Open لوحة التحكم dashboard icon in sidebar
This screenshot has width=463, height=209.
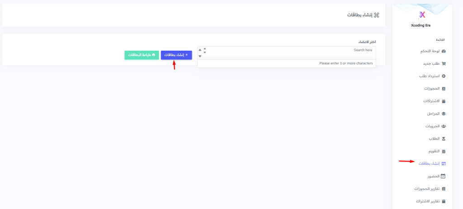[x=443, y=51]
